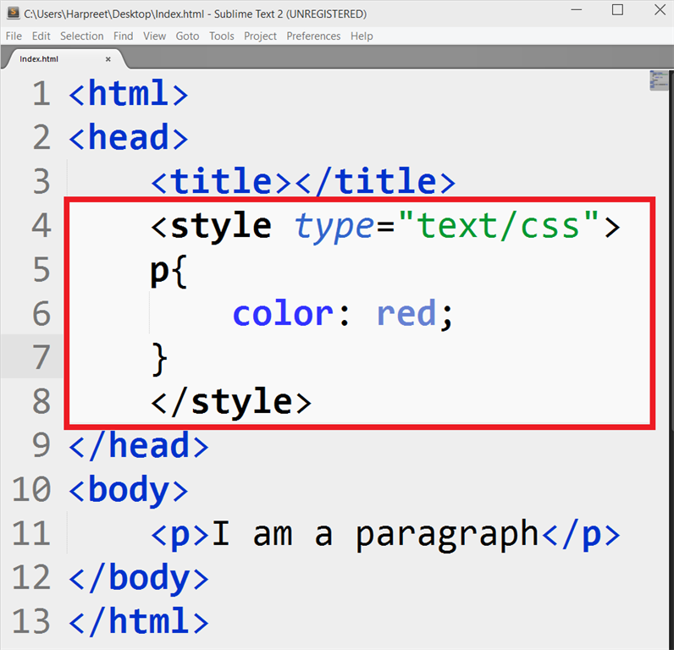Viewport: 674px width, 650px height.
Task: Click the Sublime Text icon in title bar
Action: (x=13, y=14)
